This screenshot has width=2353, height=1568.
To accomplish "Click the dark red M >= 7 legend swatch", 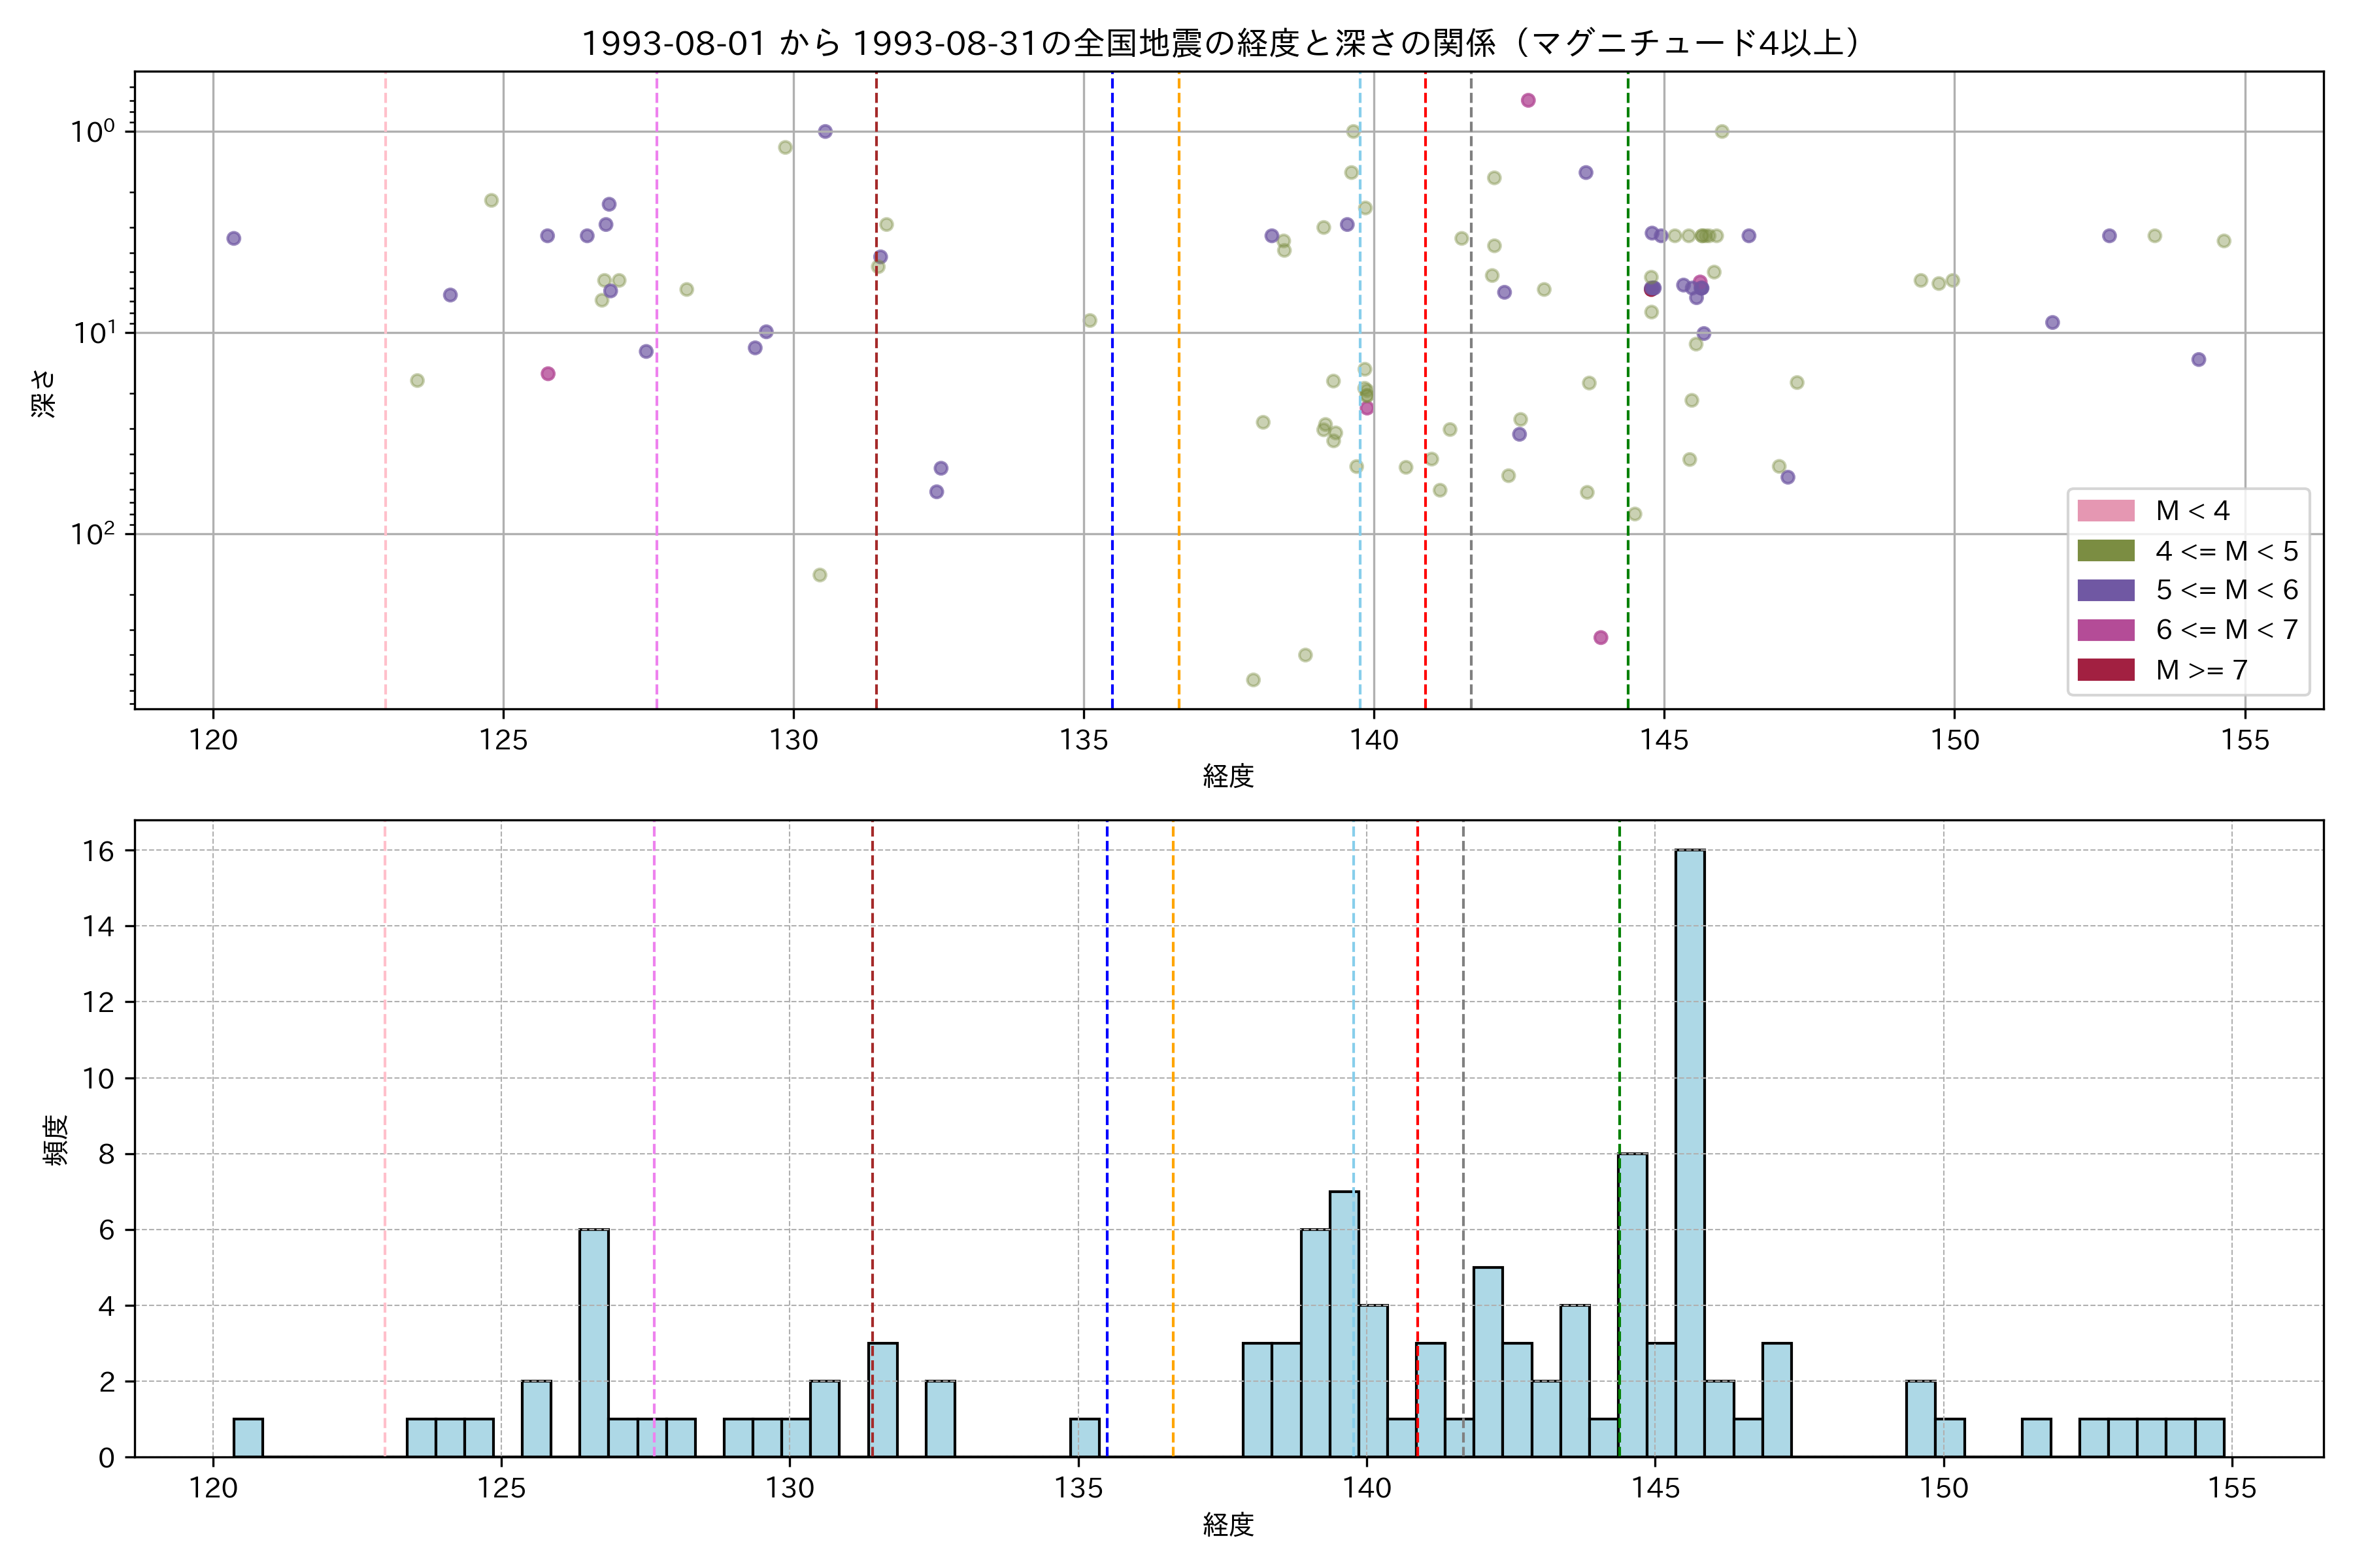I will tap(2106, 670).
